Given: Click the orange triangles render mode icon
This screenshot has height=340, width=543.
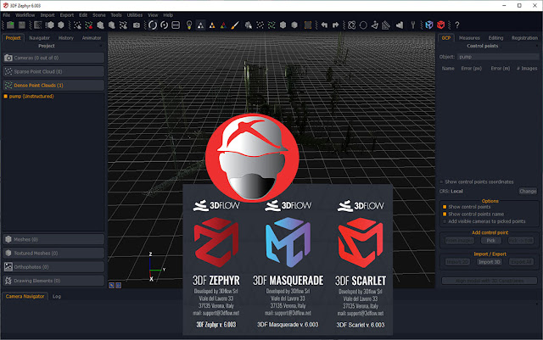Looking at the screenshot, I should tap(212, 25).
